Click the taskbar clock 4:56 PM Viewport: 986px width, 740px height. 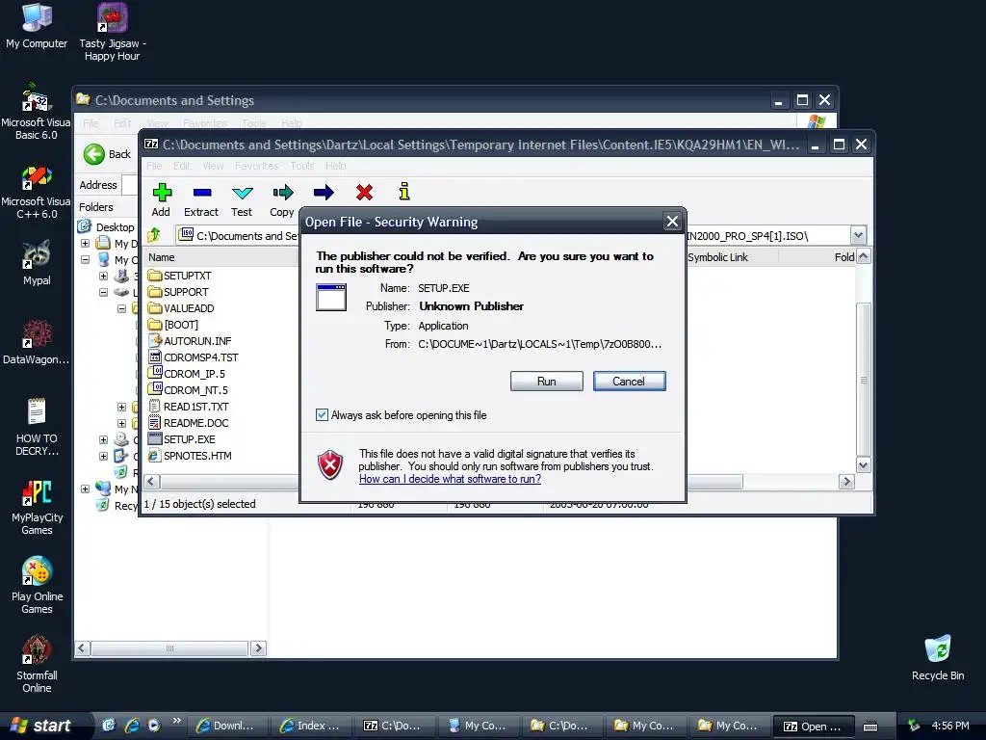950,726
